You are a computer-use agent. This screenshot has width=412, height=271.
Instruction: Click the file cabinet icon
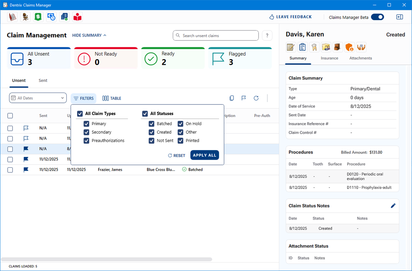[x=338, y=47]
